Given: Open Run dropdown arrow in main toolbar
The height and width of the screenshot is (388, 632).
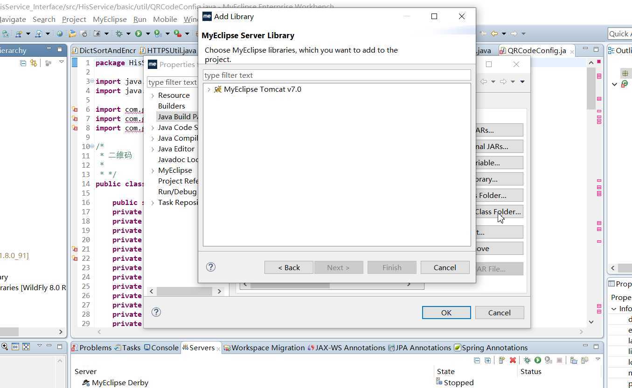Looking at the screenshot, I should (x=147, y=34).
